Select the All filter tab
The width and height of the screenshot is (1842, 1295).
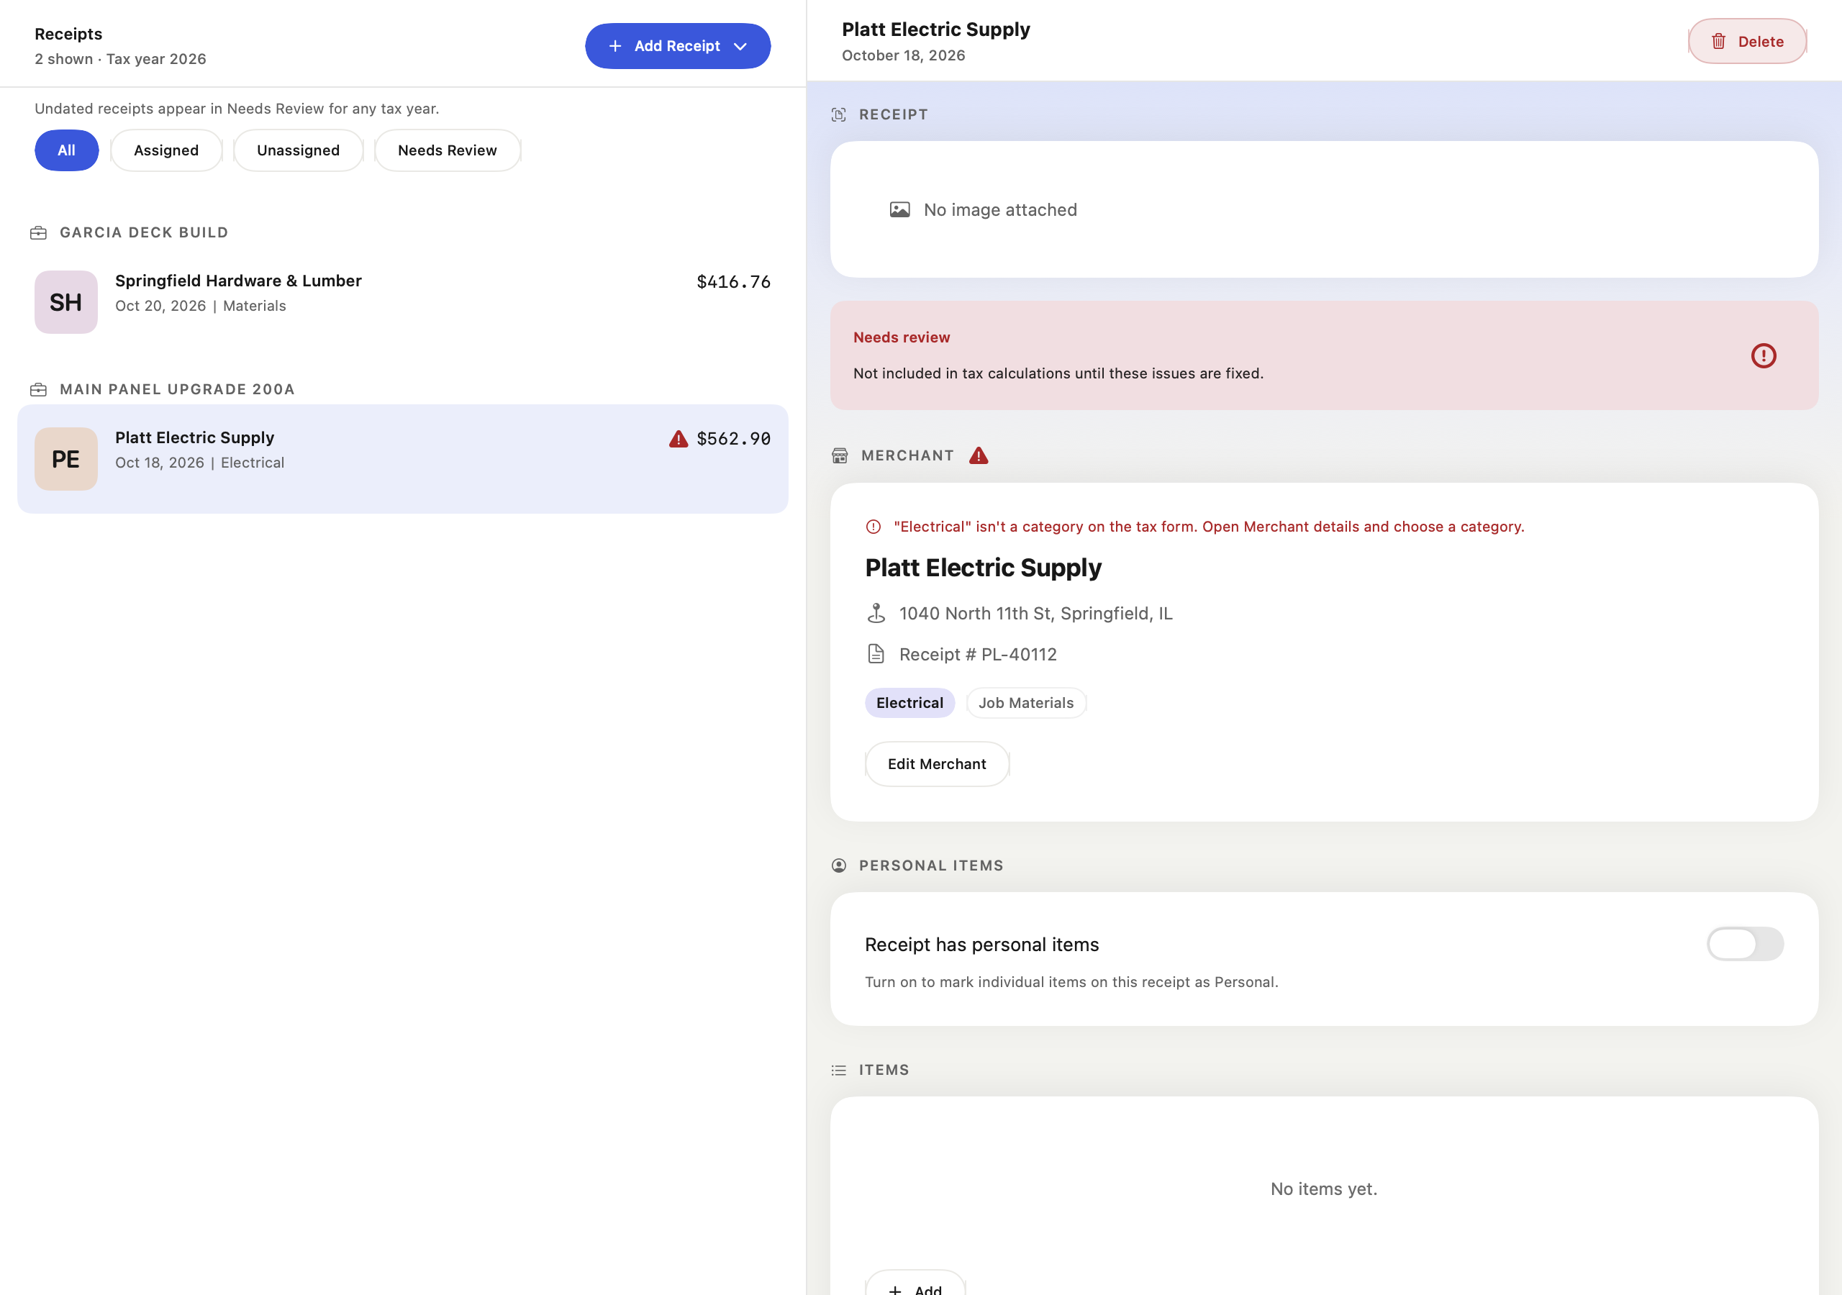coord(67,150)
